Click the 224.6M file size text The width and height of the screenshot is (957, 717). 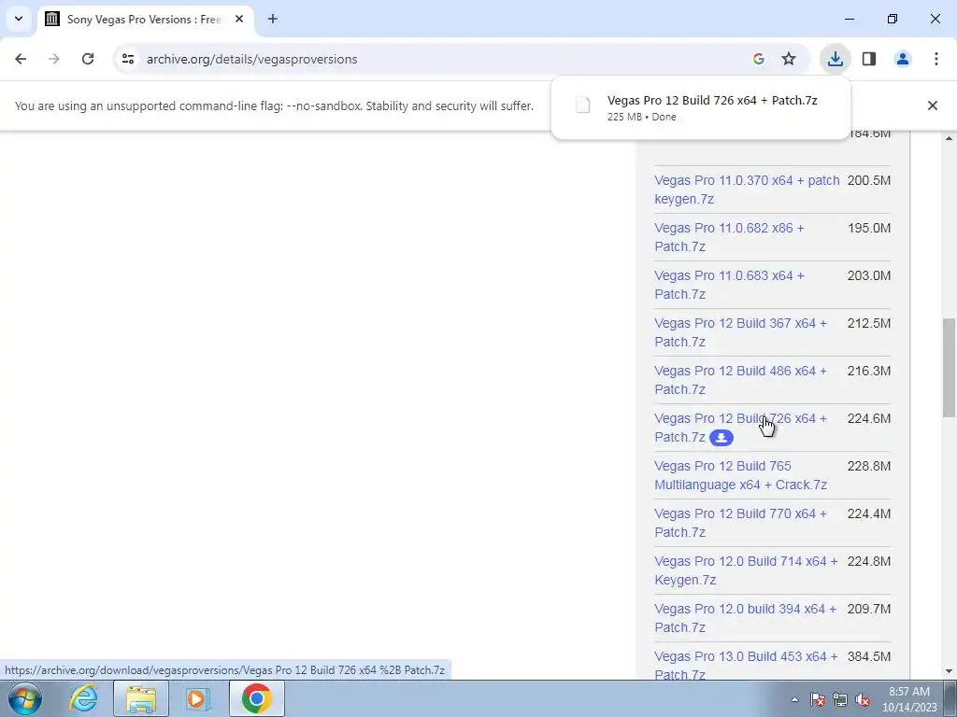869,419
